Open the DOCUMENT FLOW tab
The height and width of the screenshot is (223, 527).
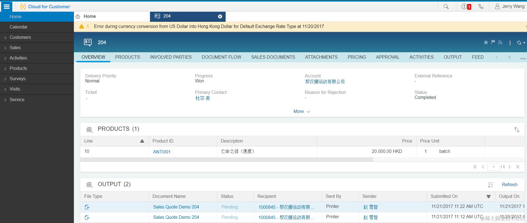point(221,57)
